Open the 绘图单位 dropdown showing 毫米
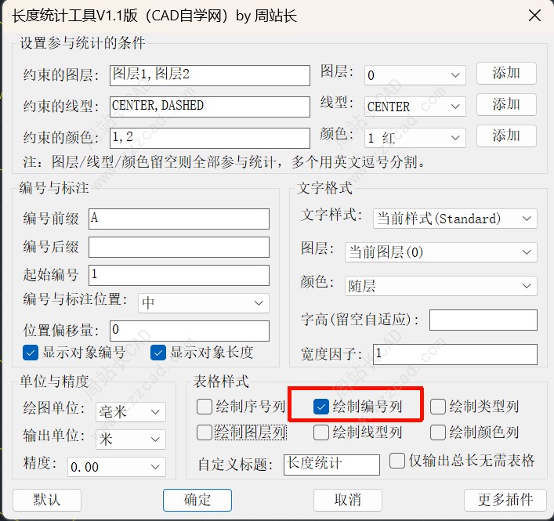Viewport: 554px width, 521px height. (130, 411)
